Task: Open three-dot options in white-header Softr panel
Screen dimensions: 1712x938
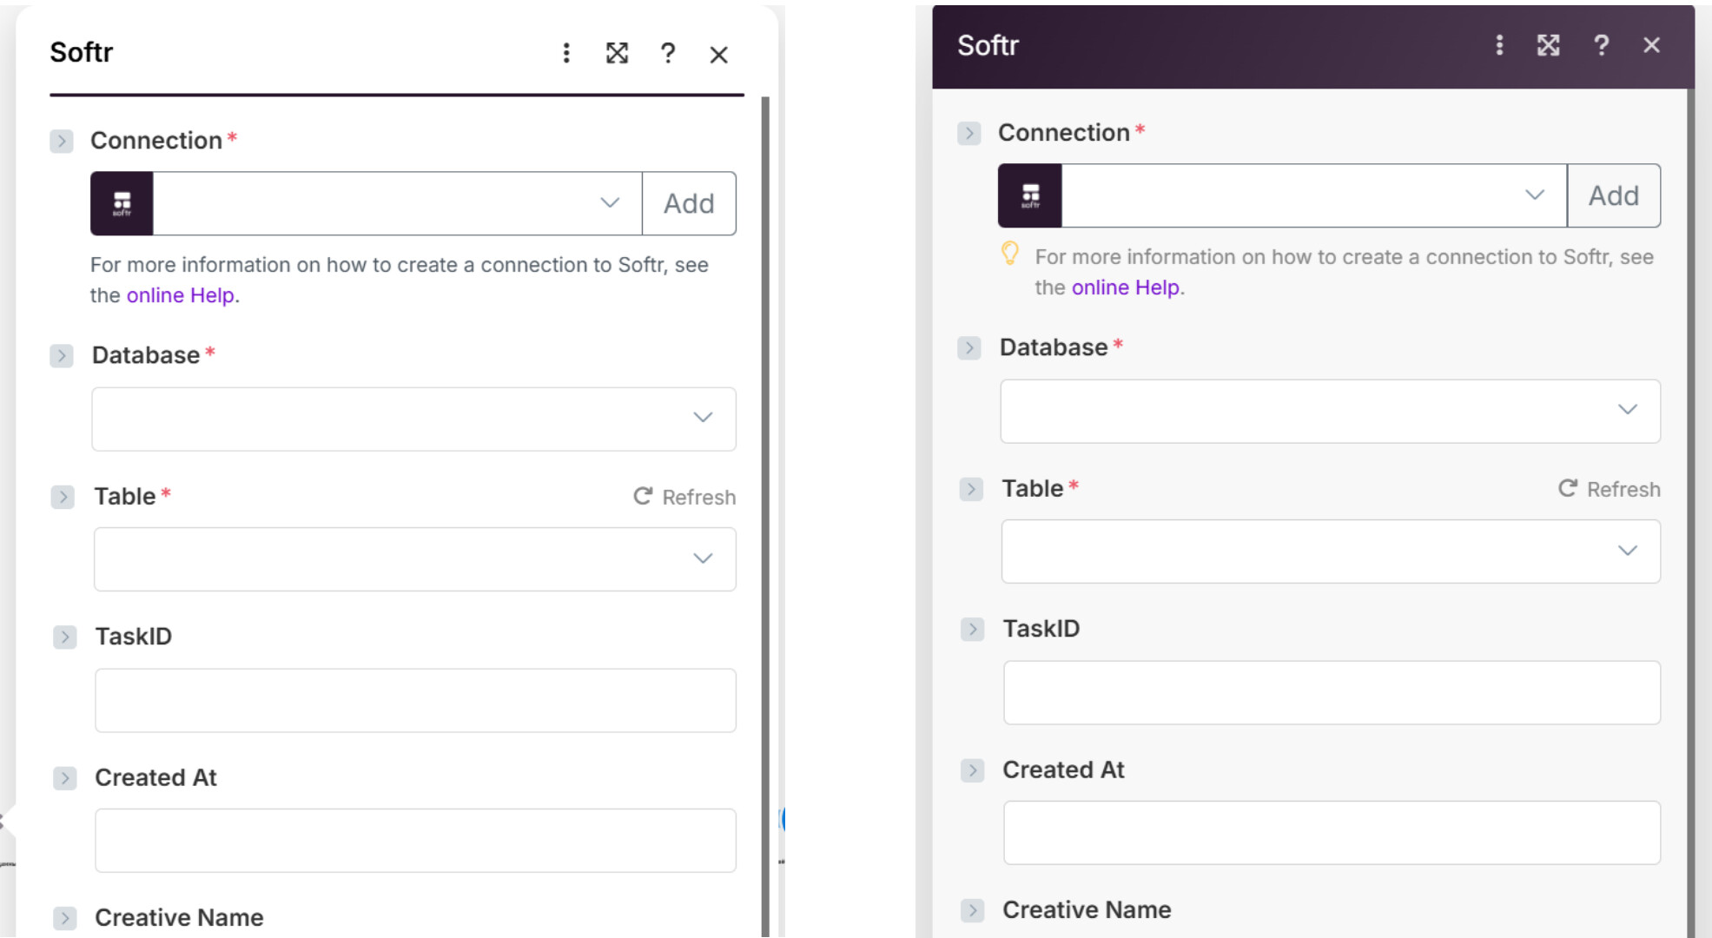Action: 566,54
